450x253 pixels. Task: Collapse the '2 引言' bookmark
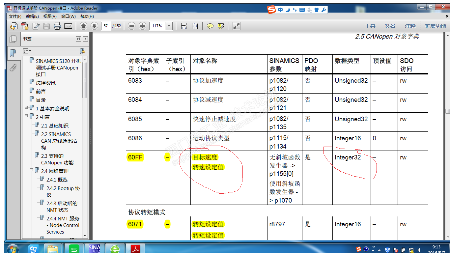pyautogui.click(x=26, y=116)
